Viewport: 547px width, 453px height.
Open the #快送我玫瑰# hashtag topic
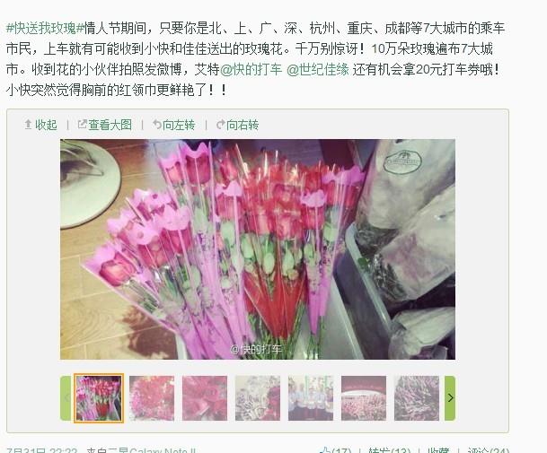[x=45, y=28]
